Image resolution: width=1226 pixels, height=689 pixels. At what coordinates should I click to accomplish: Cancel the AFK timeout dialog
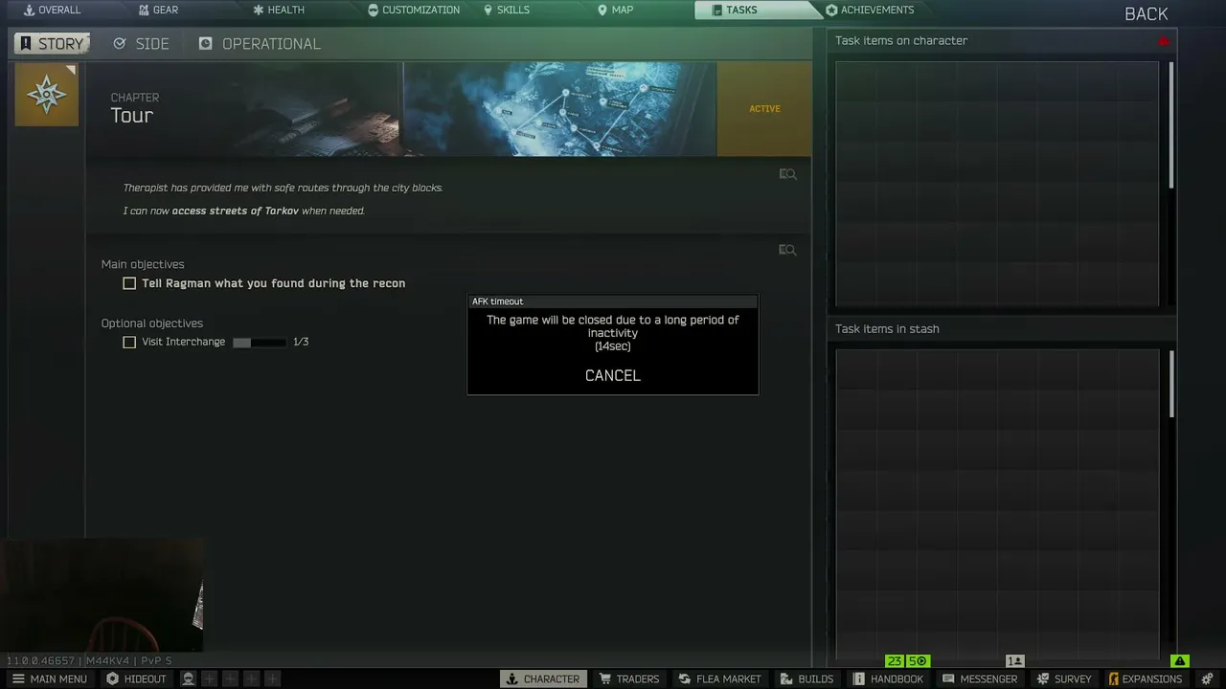(613, 375)
